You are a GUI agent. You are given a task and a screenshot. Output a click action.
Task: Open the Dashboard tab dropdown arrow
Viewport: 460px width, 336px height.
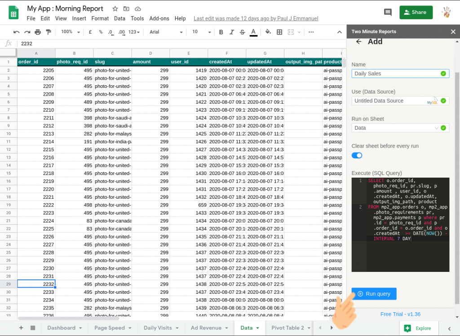click(x=80, y=328)
